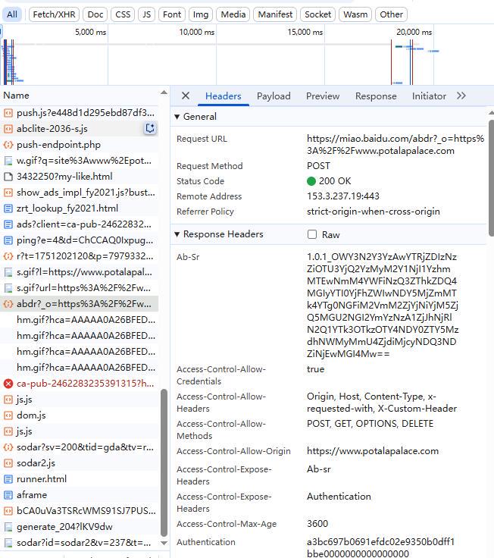The image size is (494, 558).
Task: Filter requests by Fetch/XHR
Action: point(54,14)
